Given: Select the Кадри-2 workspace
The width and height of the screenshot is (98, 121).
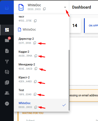Looking at the screenshot, I should 41,54.
